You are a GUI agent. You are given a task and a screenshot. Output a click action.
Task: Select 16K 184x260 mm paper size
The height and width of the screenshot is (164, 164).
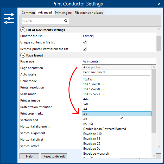coord(117,84)
